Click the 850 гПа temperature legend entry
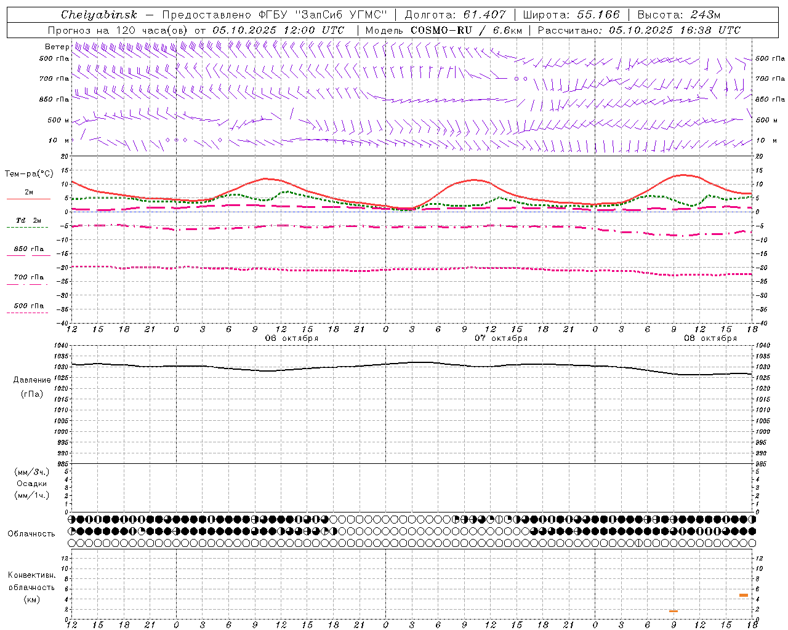 [28, 249]
